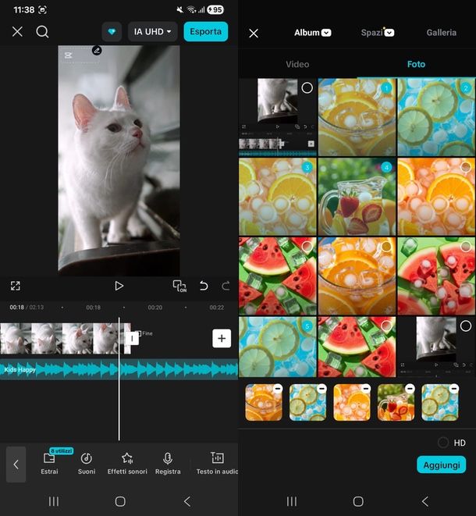Image resolution: width=476 pixels, height=516 pixels.
Task: Select the Kids Happy audio track
Action: tap(119, 369)
